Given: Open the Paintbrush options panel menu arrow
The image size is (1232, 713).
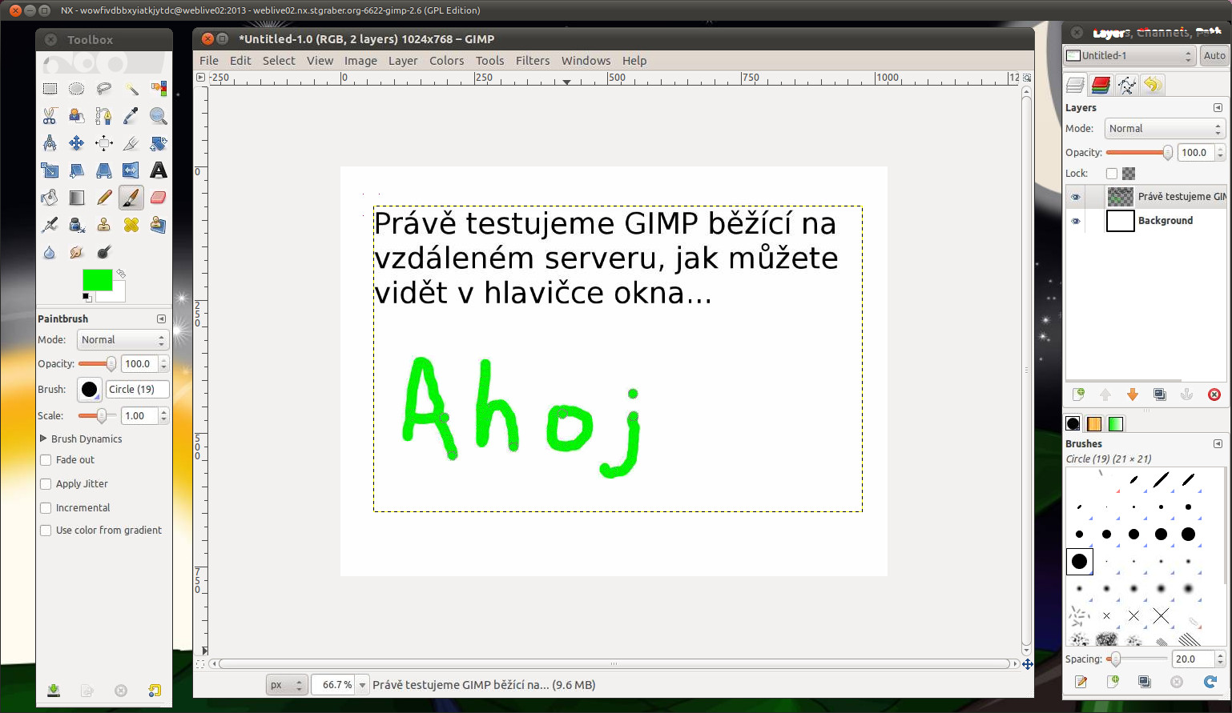Looking at the screenshot, I should coord(161,318).
